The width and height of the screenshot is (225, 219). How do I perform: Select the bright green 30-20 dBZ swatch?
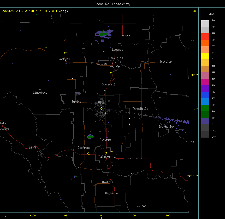pyautogui.click(x=205, y=108)
